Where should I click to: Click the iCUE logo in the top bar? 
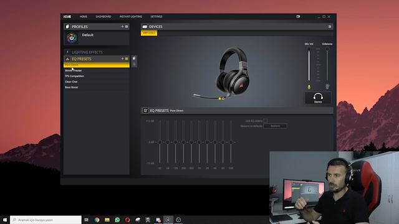67,17
